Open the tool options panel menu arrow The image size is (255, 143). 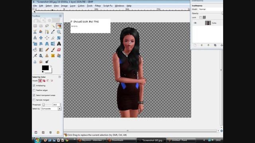coord(59,77)
